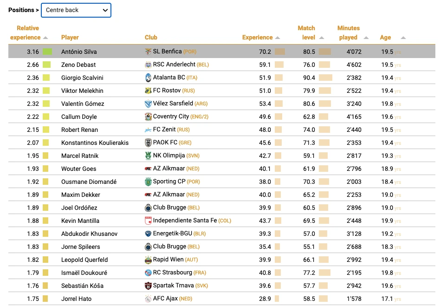
Task: Open the Centre back positions dropdown
Action: tap(76, 10)
